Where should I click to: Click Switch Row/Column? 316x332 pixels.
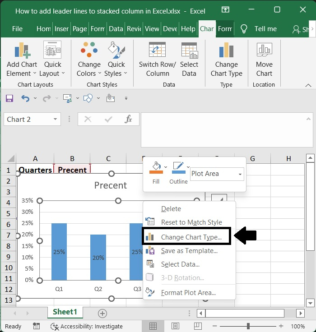tap(157, 60)
